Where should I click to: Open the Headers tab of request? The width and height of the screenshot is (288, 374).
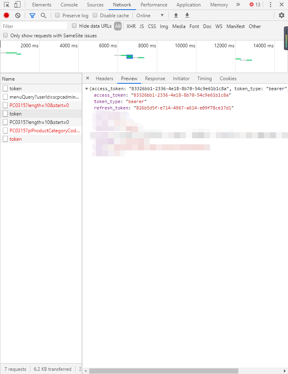coord(104,79)
